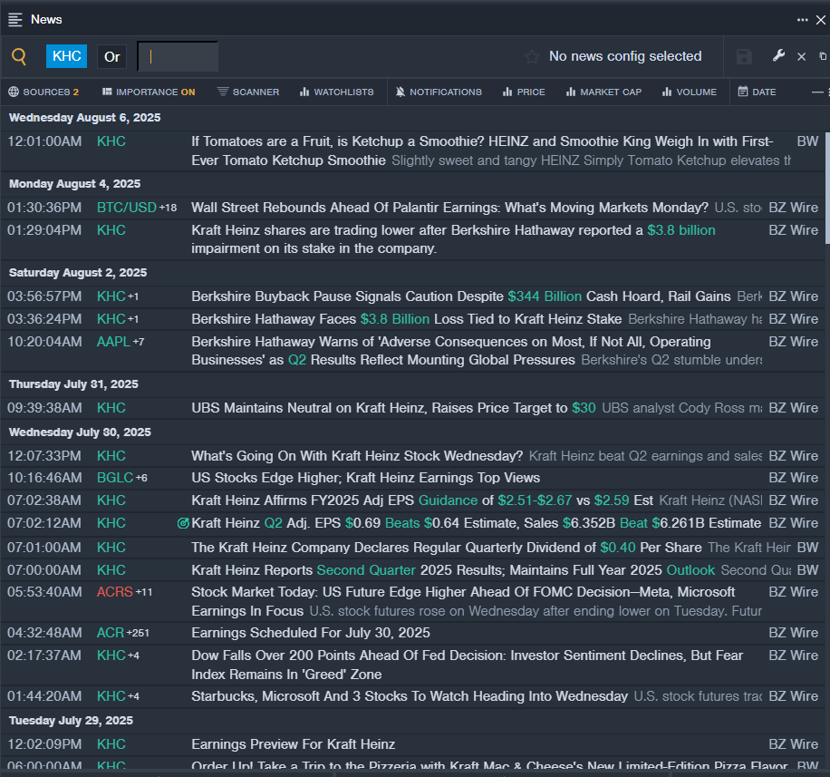Open the Regular Quarterly Dividend of $0.40 headline

447,548
